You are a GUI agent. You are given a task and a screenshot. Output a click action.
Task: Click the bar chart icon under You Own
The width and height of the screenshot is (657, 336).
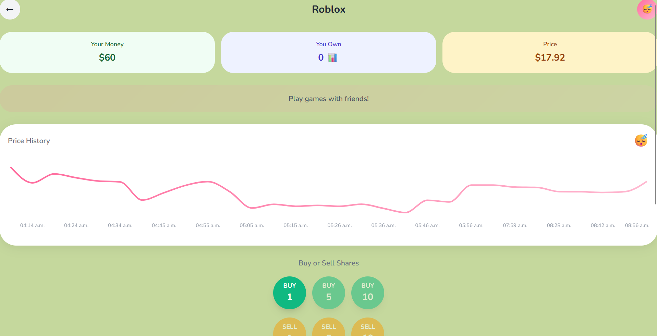332,58
